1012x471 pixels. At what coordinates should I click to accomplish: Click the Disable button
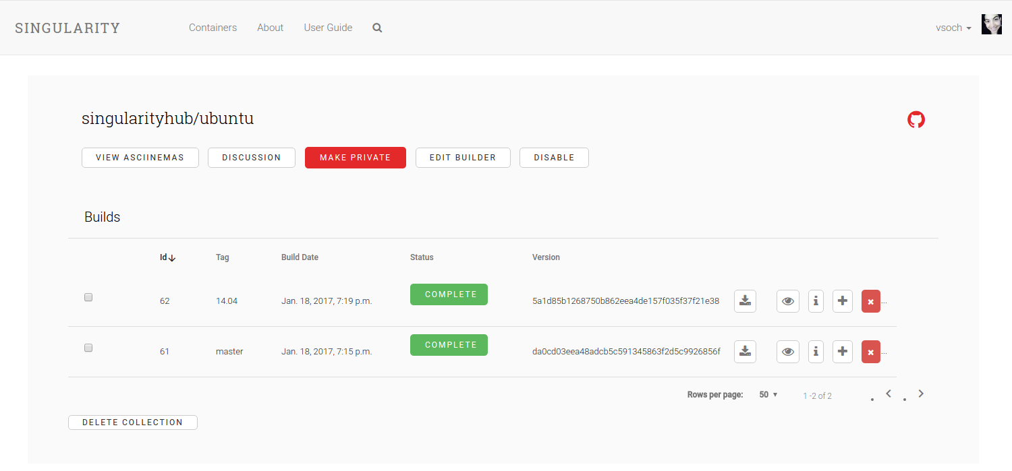tap(554, 158)
